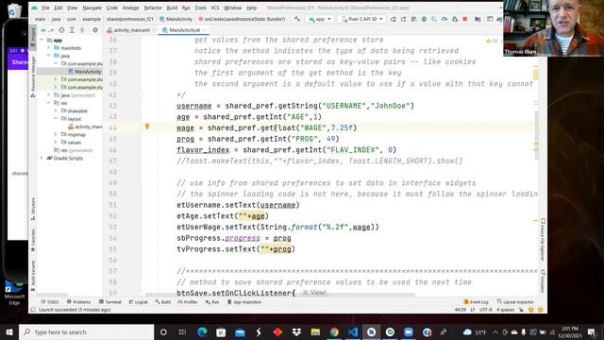
Task: Open the Event Log
Action: coord(476,302)
